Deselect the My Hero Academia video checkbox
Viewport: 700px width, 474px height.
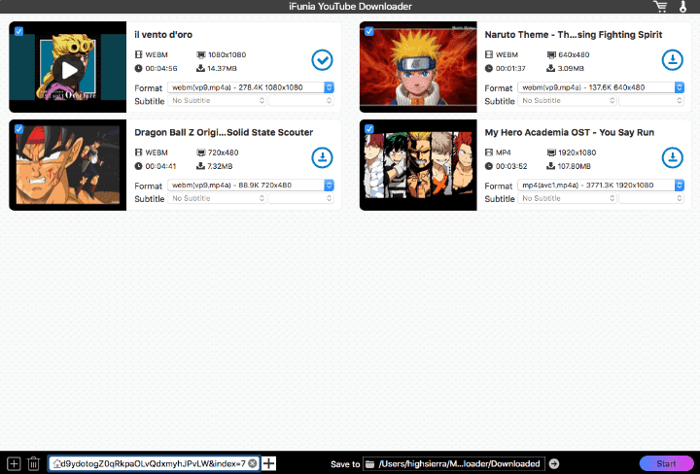pos(369,129)
